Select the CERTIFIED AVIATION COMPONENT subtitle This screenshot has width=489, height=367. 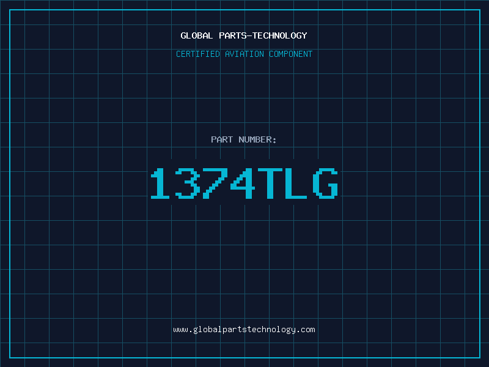244,54
